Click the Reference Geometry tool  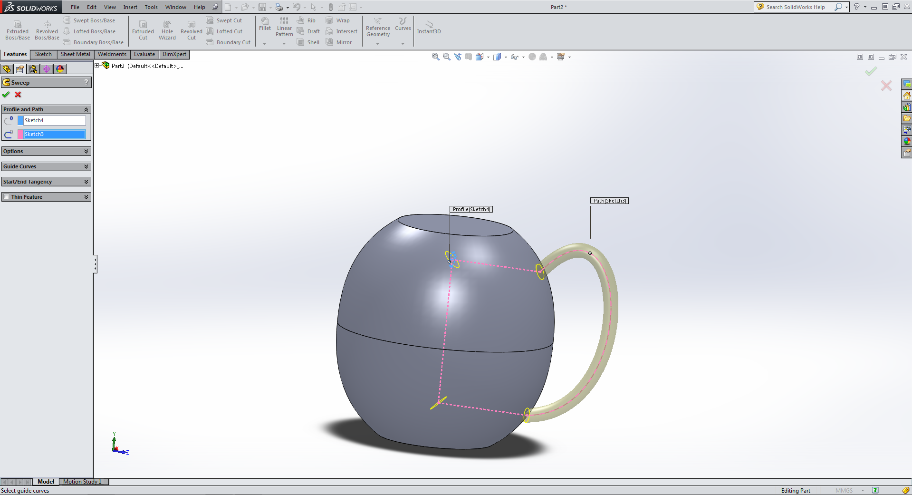click(x=378, y=27)
